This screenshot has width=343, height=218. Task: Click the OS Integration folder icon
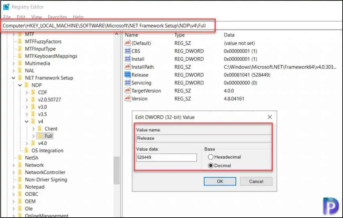click(x=27, y=150)
